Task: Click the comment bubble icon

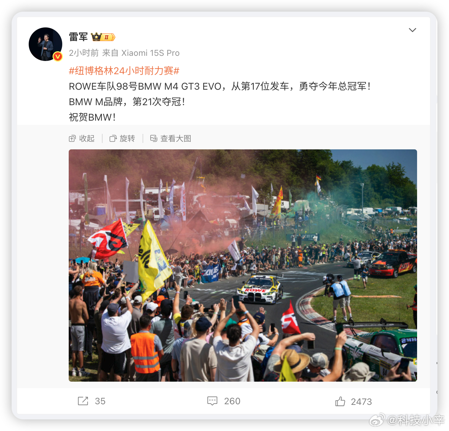Action: tap(212, 401)
